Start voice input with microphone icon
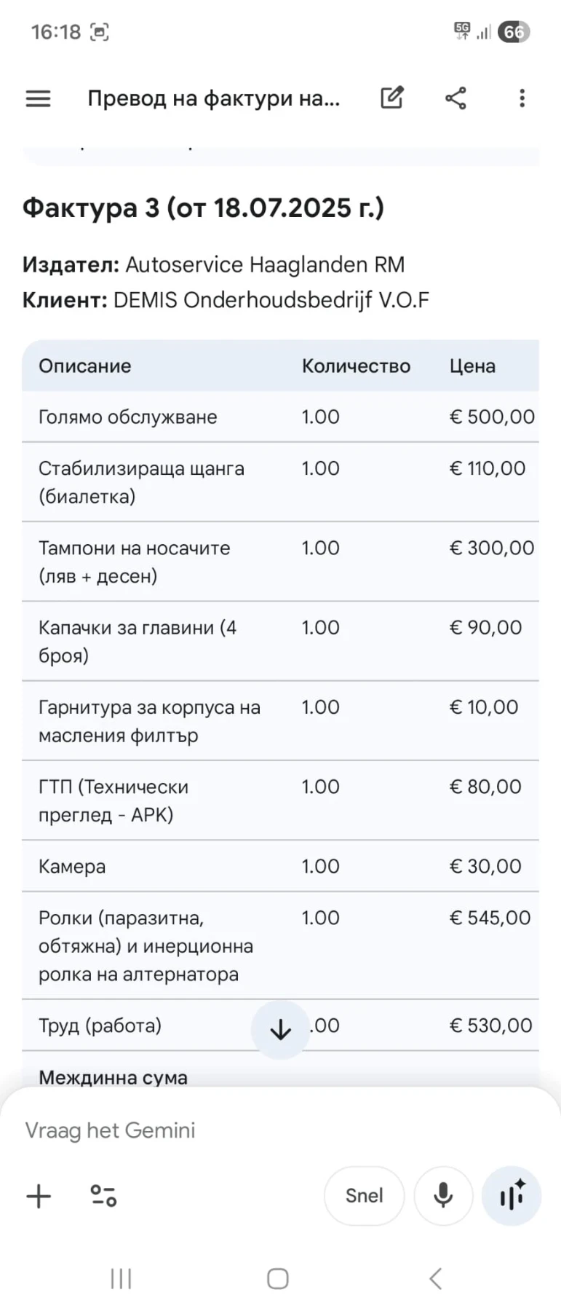 443,1196
